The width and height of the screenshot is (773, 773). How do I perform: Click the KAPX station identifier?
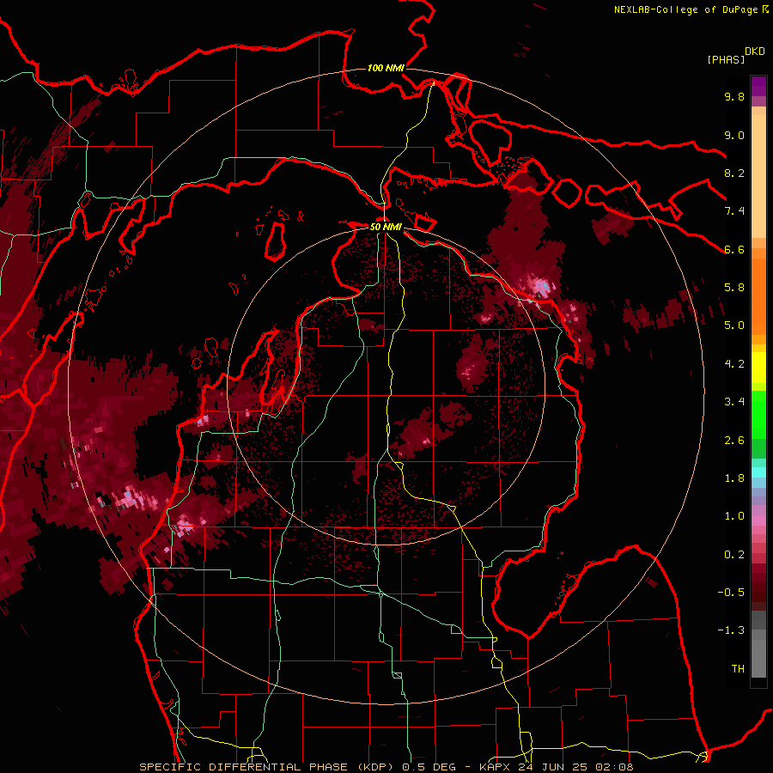click(x=493, y=767)
